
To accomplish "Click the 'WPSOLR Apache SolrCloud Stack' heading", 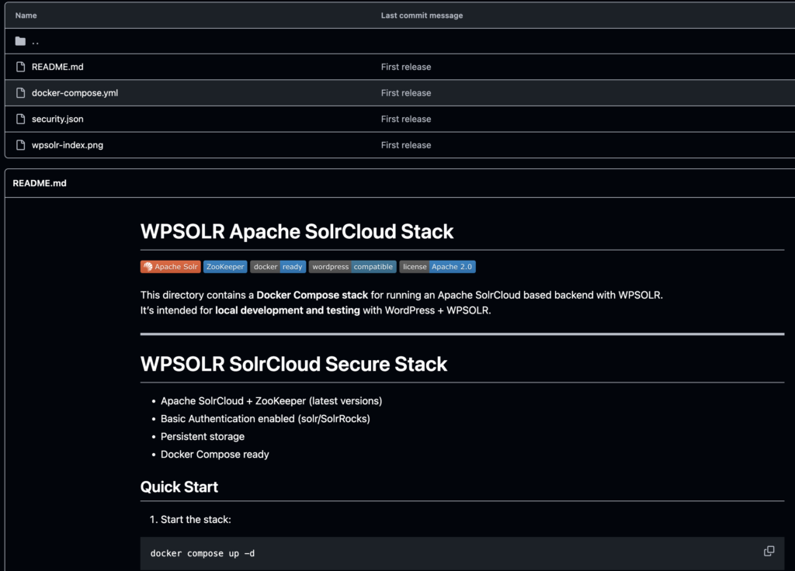I will (297, 231).
